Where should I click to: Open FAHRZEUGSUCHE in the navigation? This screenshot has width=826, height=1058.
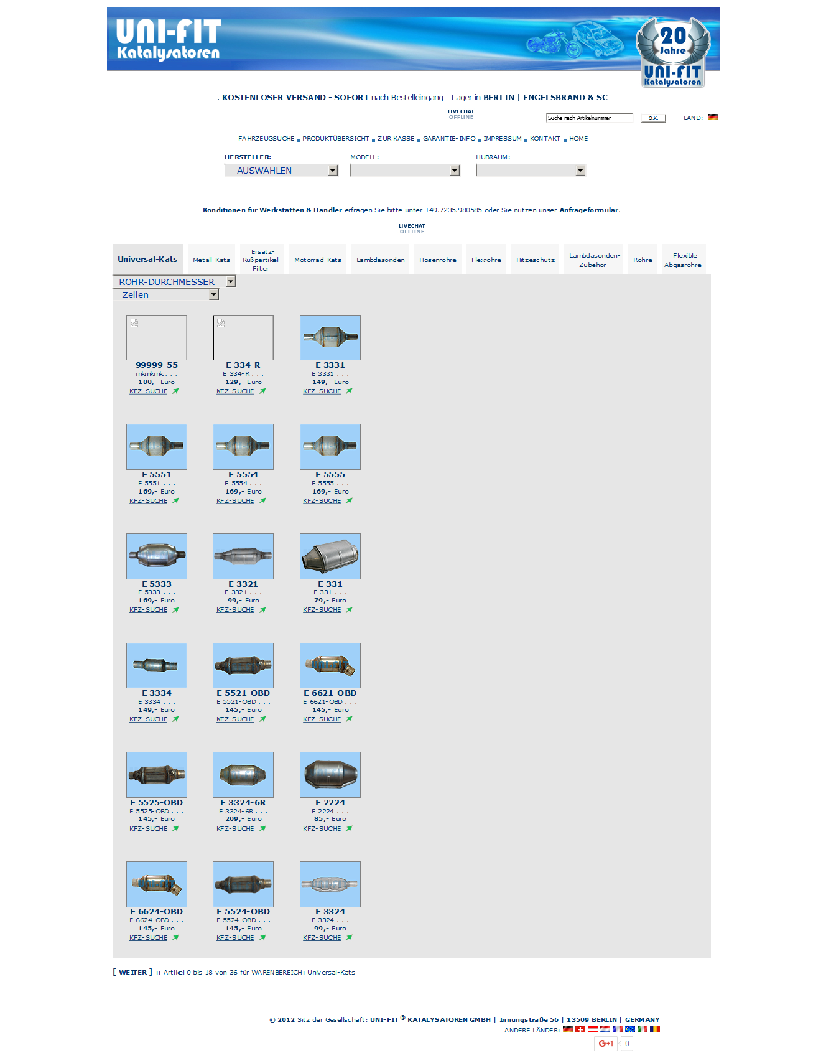point(266,139)
